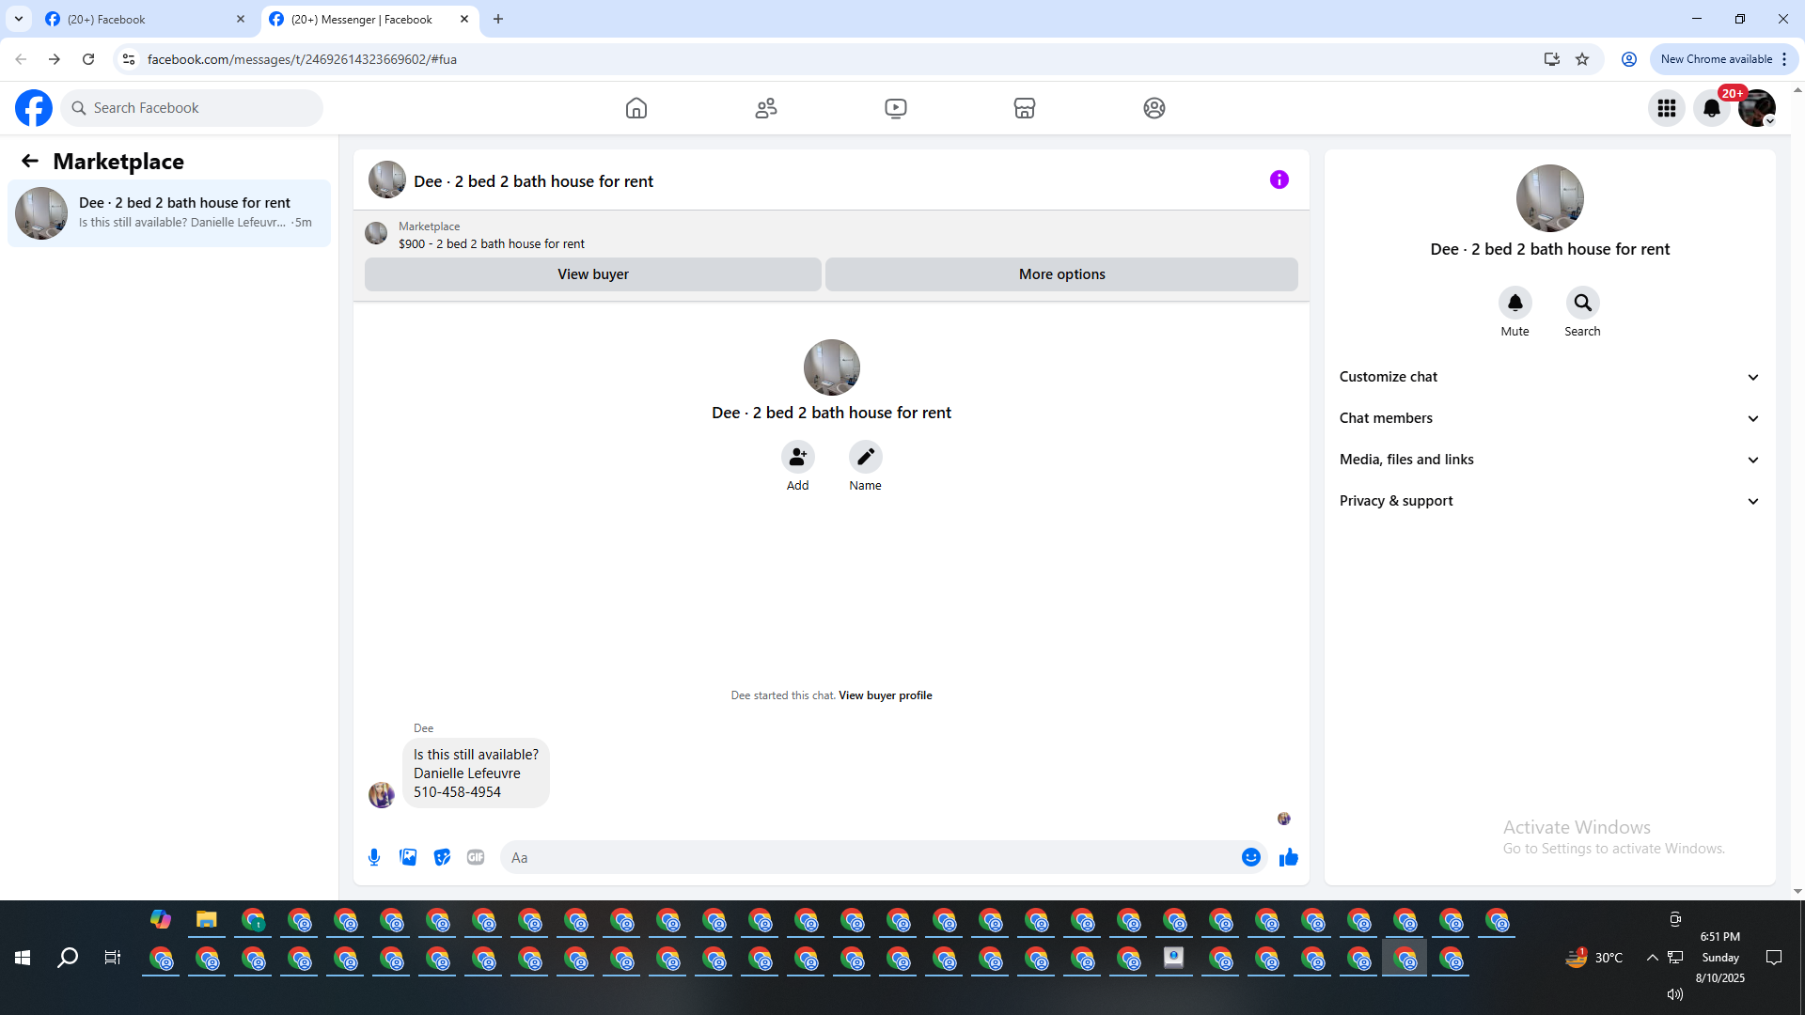The width and height of the screenshot is (1805, 1015).
Task: Click the page vertical scrollbar
Action: click(1797, 489)
